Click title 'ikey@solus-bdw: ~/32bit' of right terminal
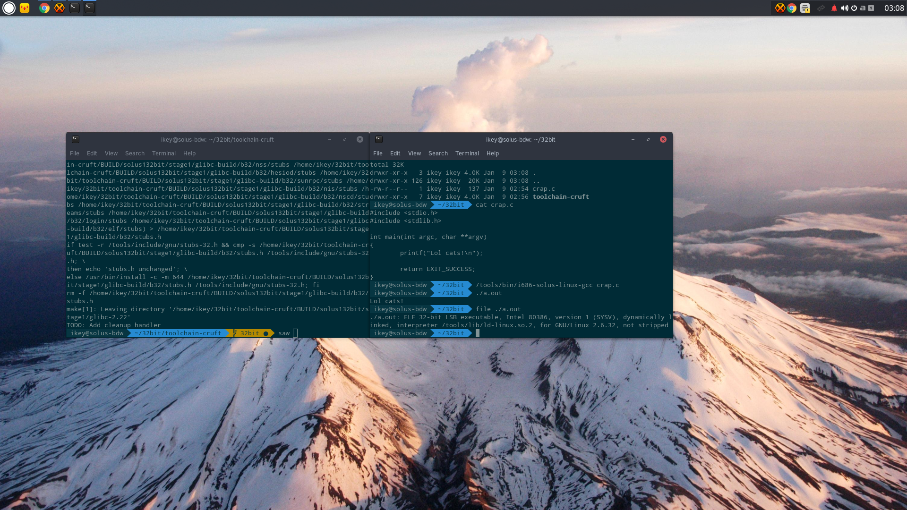907x510 pixels. pos(521,140)
